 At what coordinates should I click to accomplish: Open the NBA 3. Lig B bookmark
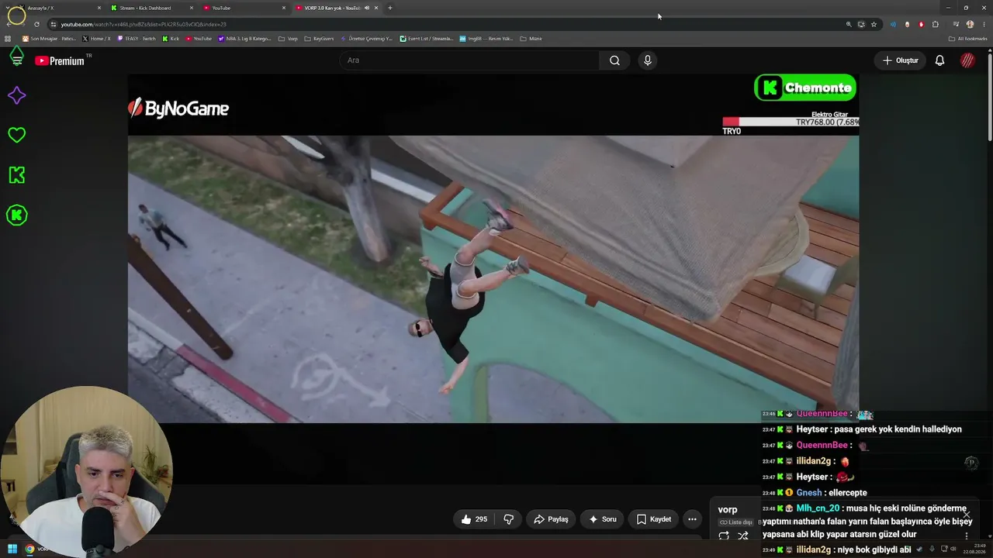click(244, 39)
